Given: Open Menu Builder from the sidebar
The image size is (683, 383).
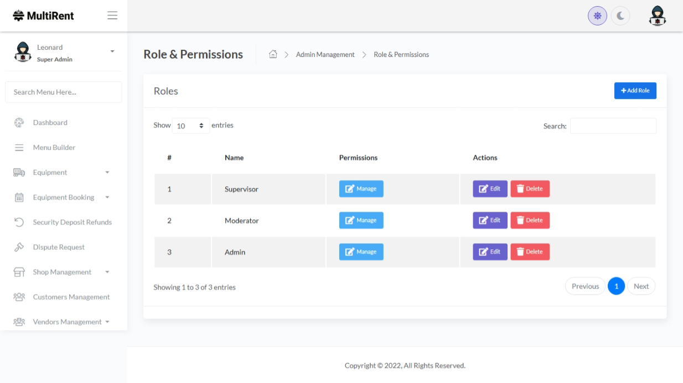Looking at the screenshot, I should click(x=54, y=148).
